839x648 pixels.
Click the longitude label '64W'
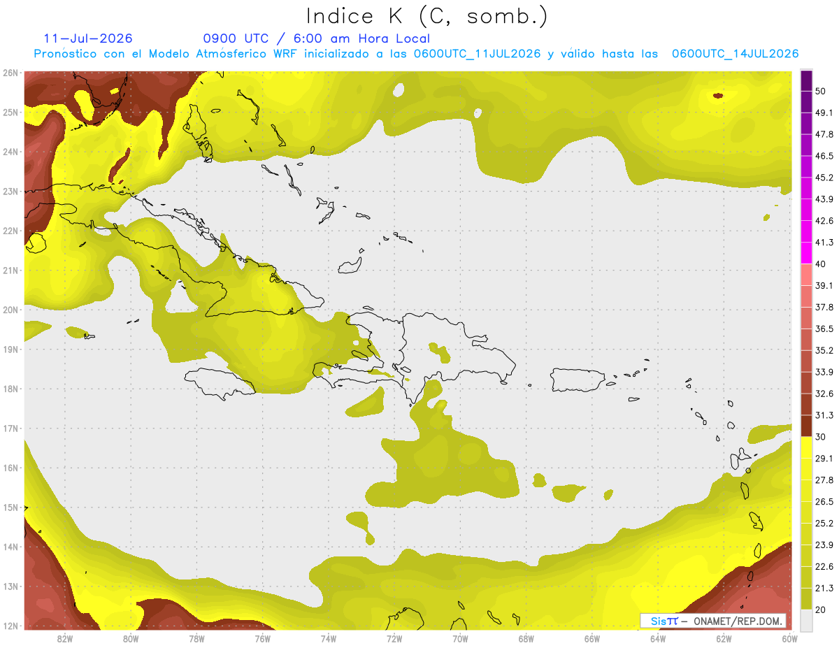click(x=658, y=639)
